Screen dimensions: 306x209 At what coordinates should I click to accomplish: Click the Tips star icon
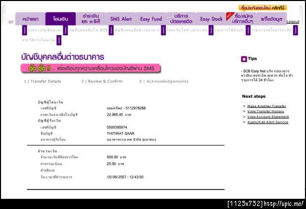click(x=244, y=59)
